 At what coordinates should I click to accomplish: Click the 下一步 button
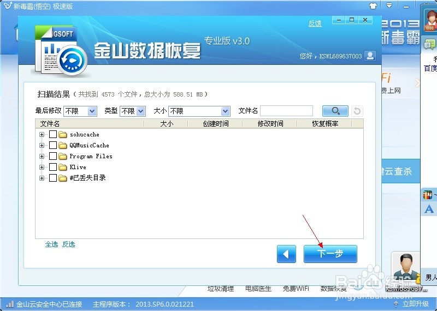coord(330,254)
